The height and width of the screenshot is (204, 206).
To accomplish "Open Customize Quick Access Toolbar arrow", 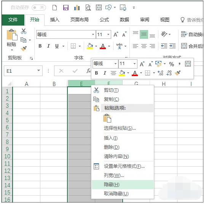I will click(134, 8).
